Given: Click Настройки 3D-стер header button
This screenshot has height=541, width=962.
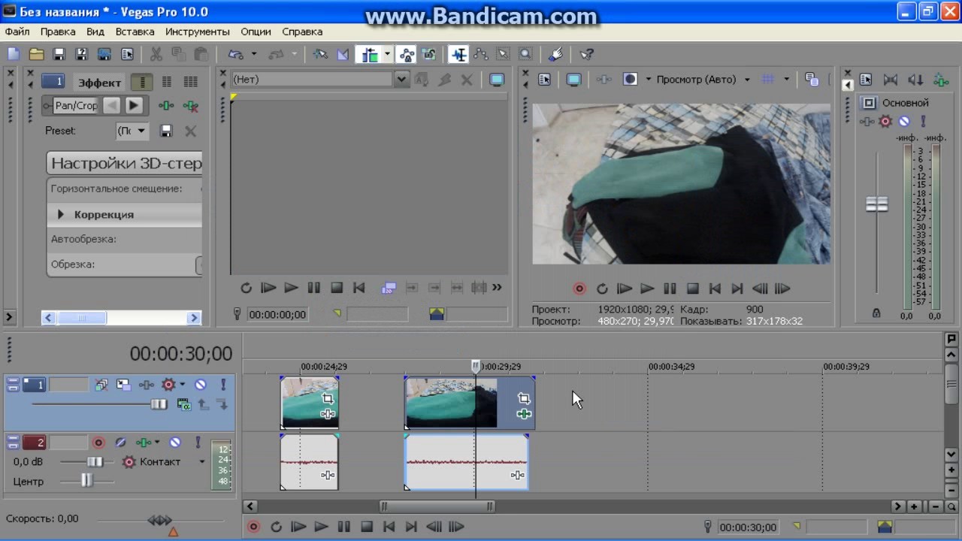Looking at the screenshot, I should coord(126,163).
